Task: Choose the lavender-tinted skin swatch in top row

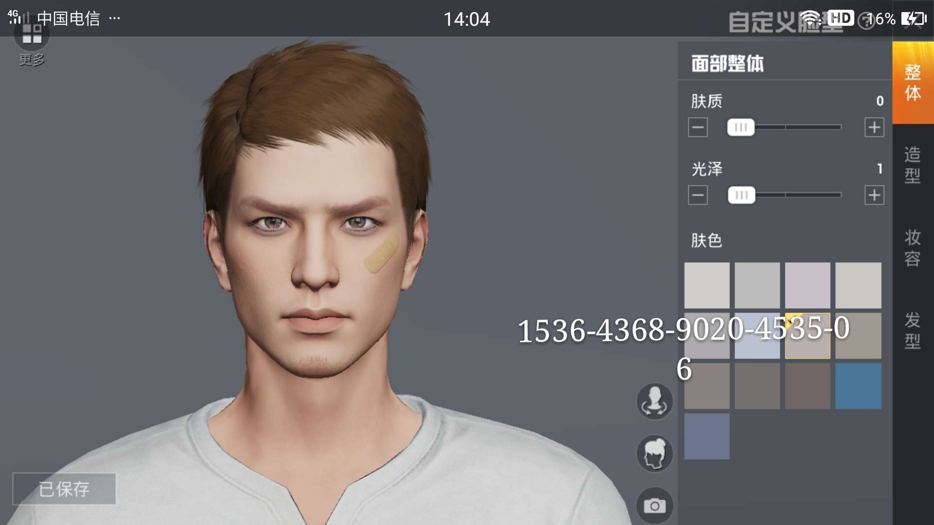Action: [808, 285]
